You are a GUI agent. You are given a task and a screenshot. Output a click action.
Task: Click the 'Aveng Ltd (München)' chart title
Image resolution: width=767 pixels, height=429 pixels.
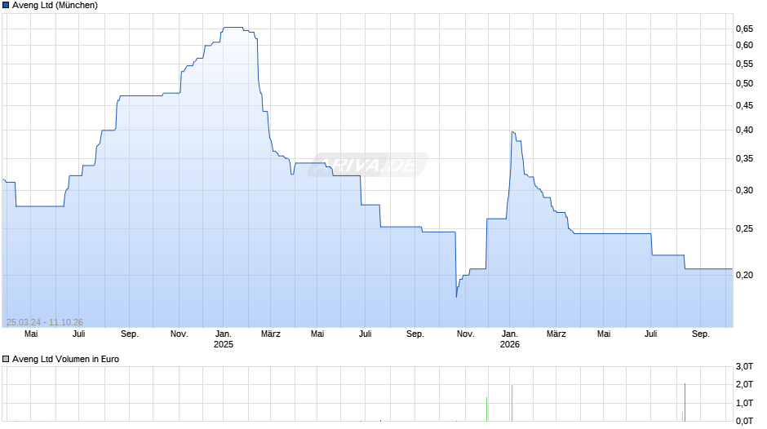pyautogui.click(x=55, y=6)
